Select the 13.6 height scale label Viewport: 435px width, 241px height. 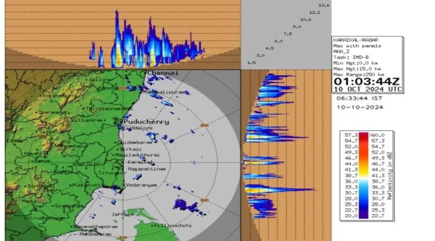click(x=324, y=5)
